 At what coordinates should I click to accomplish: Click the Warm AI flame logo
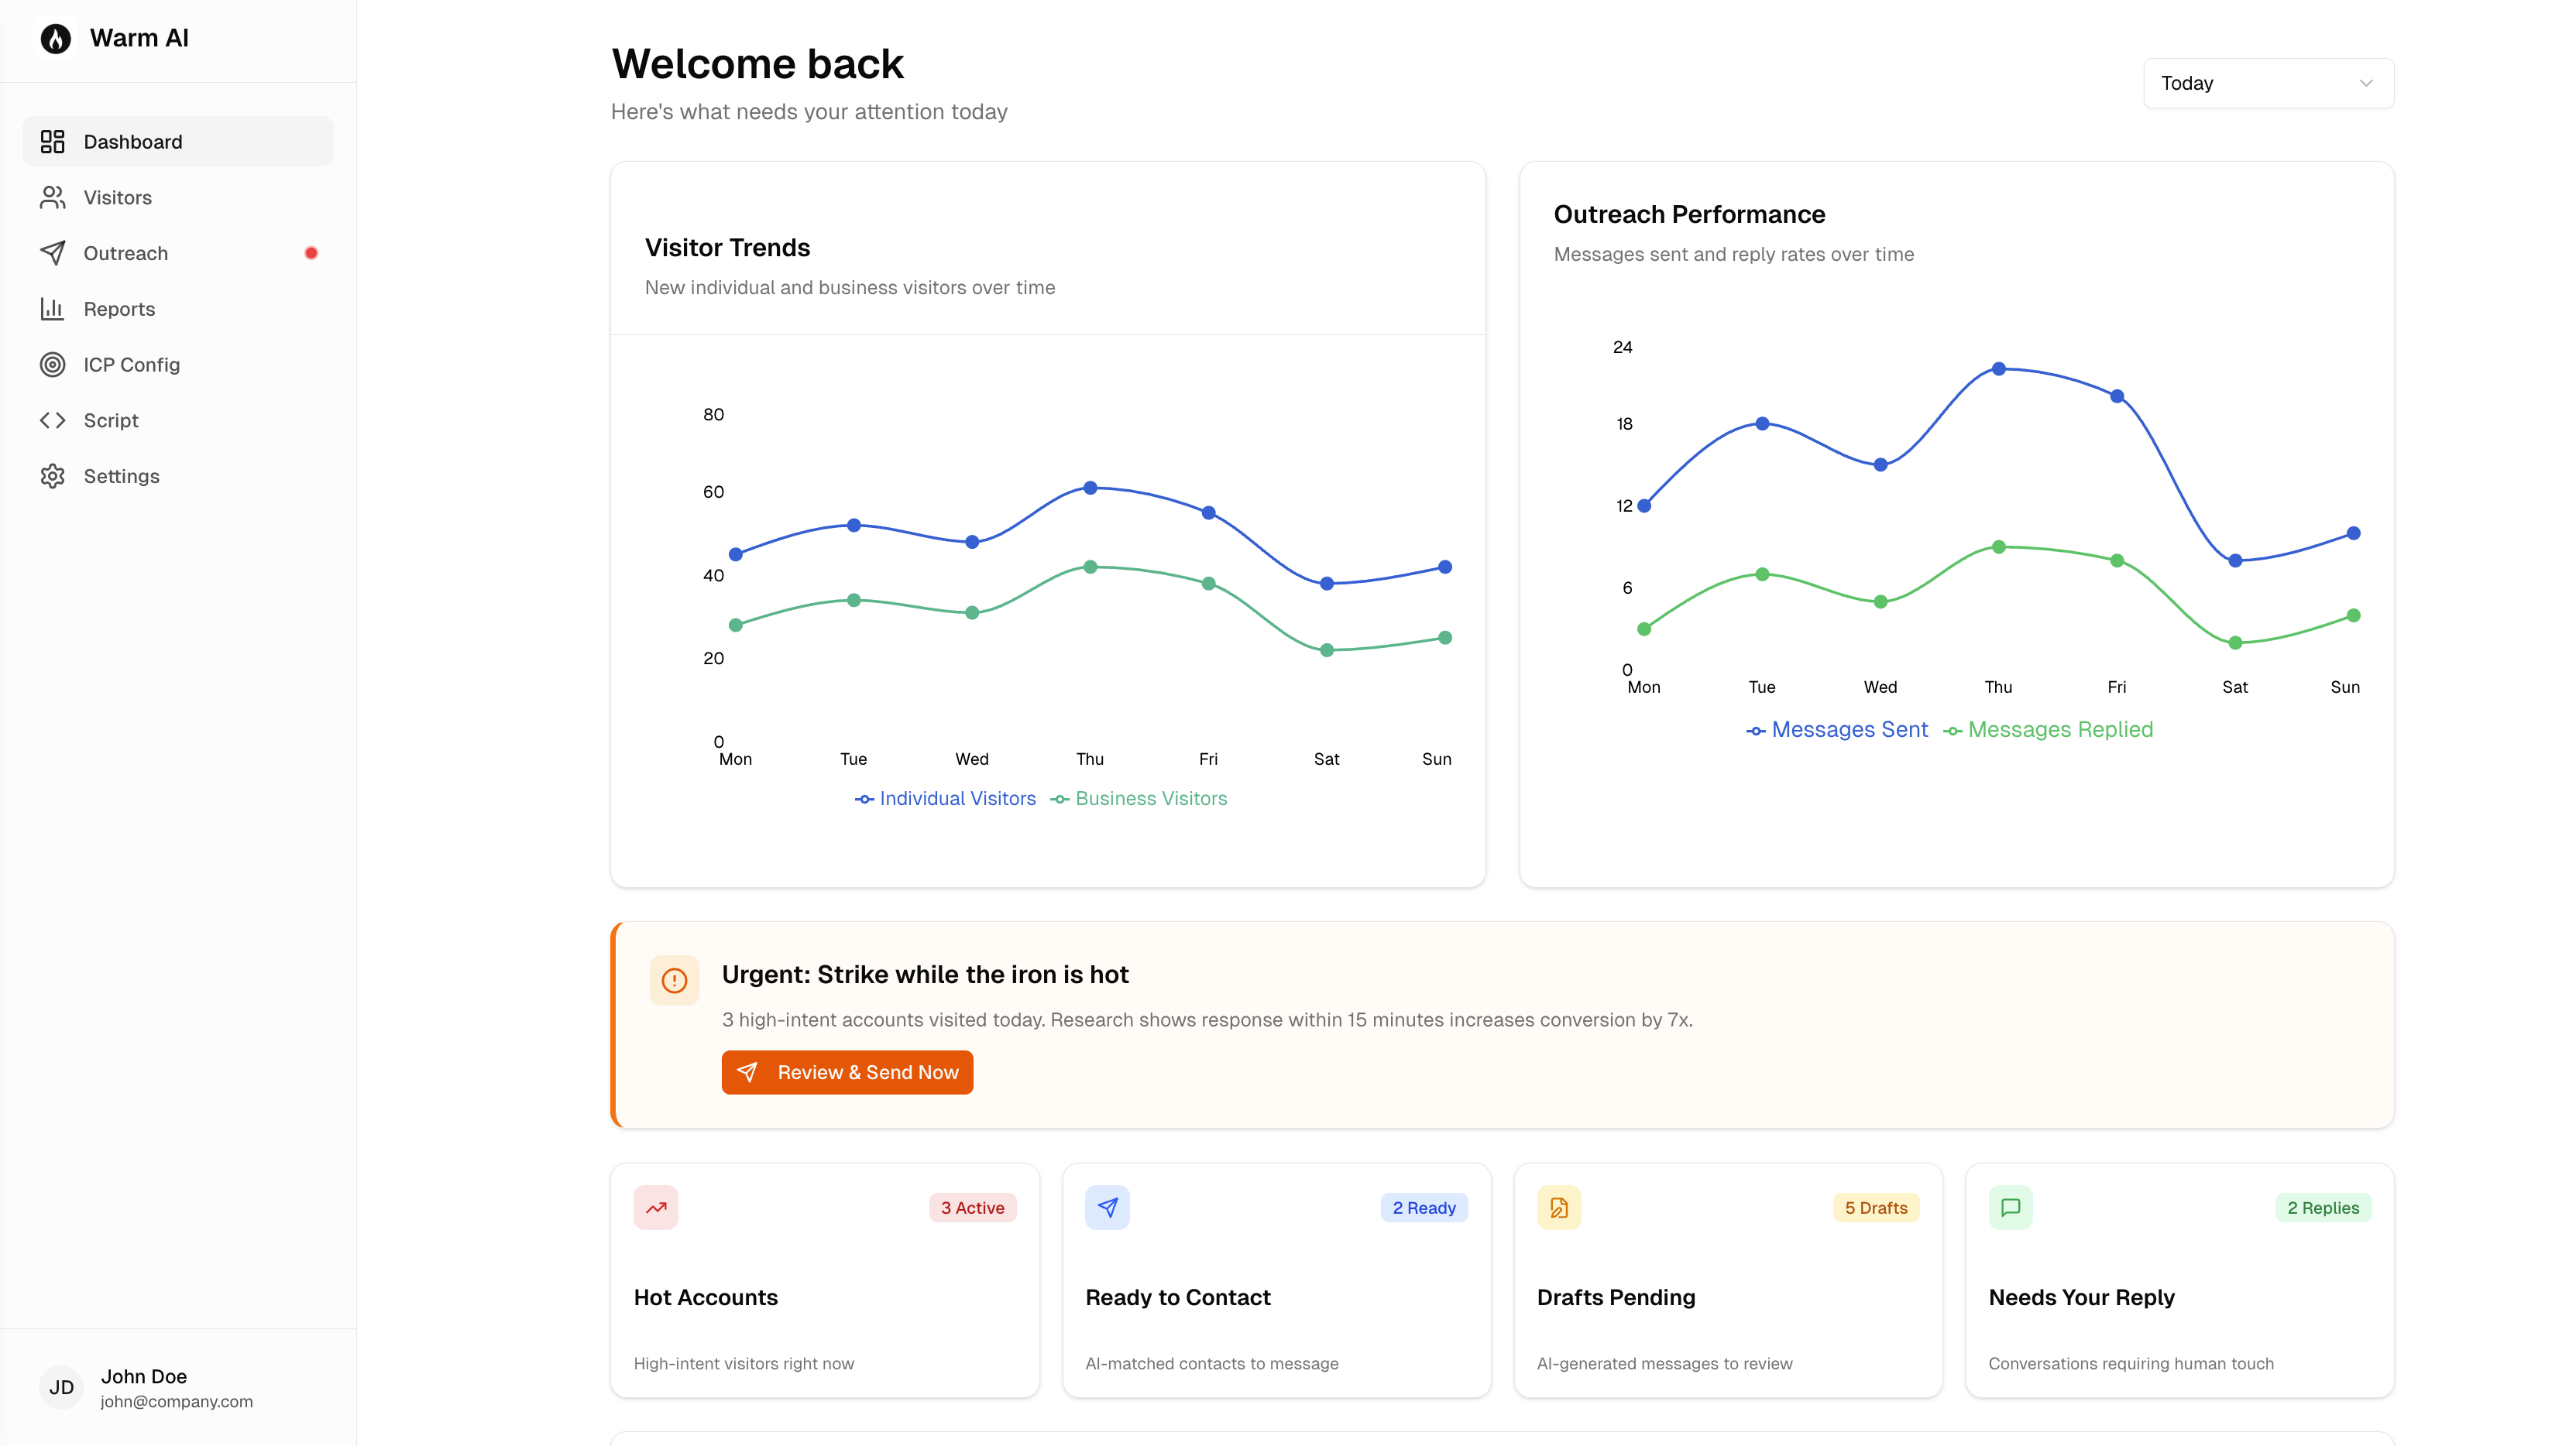pos(55,37)
